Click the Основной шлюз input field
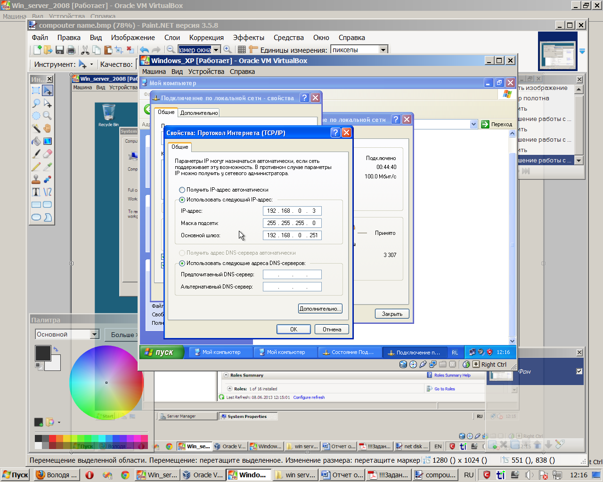This screenshot has width=603, height=482. pos(292,235)
